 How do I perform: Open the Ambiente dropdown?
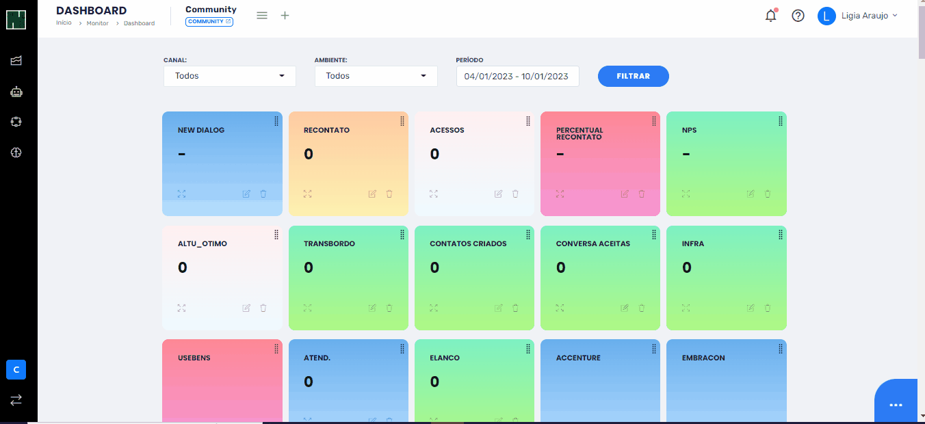tap(376, 76)
